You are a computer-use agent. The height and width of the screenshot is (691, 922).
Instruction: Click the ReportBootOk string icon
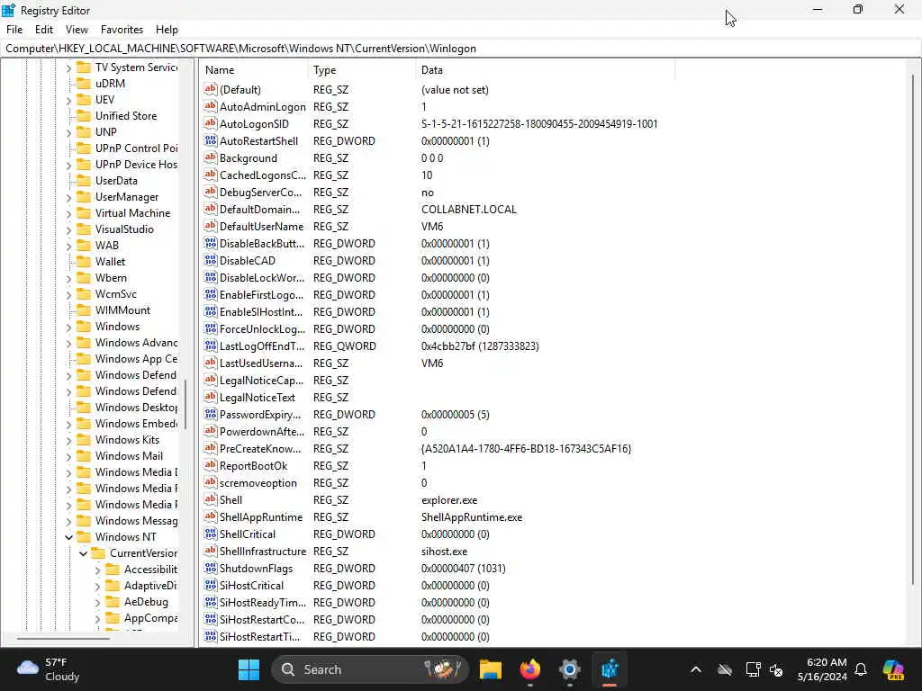point(210,465)
